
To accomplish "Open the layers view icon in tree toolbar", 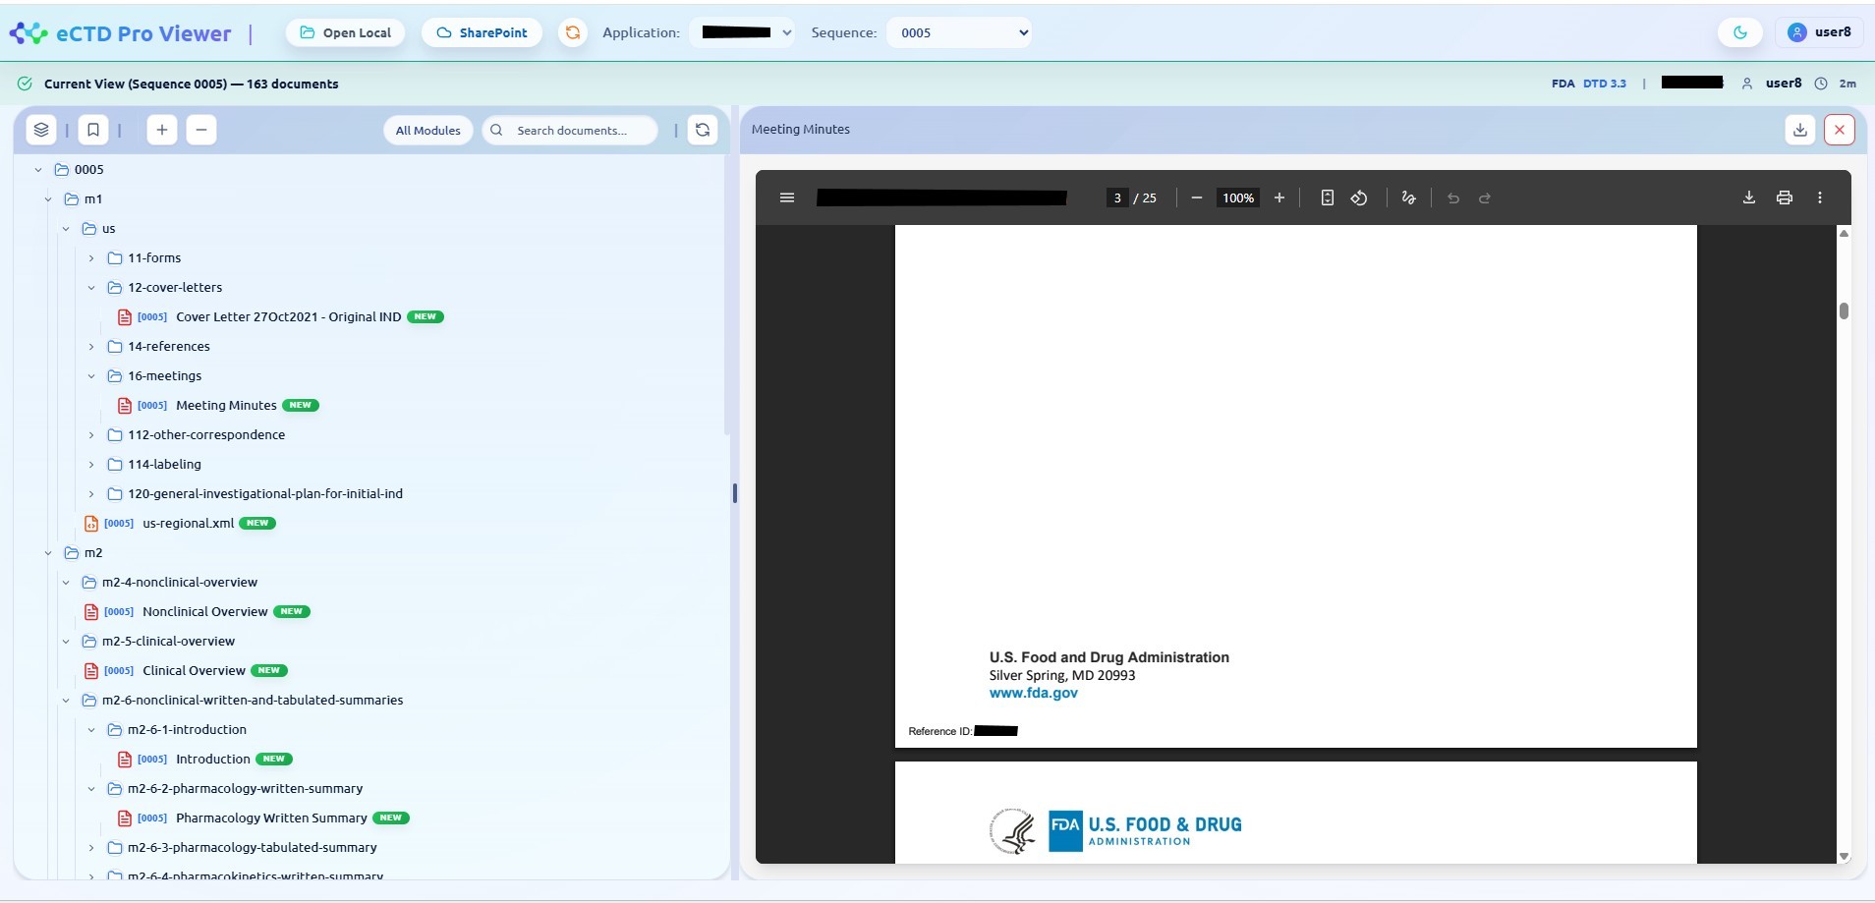I will [x=41, y=130].
